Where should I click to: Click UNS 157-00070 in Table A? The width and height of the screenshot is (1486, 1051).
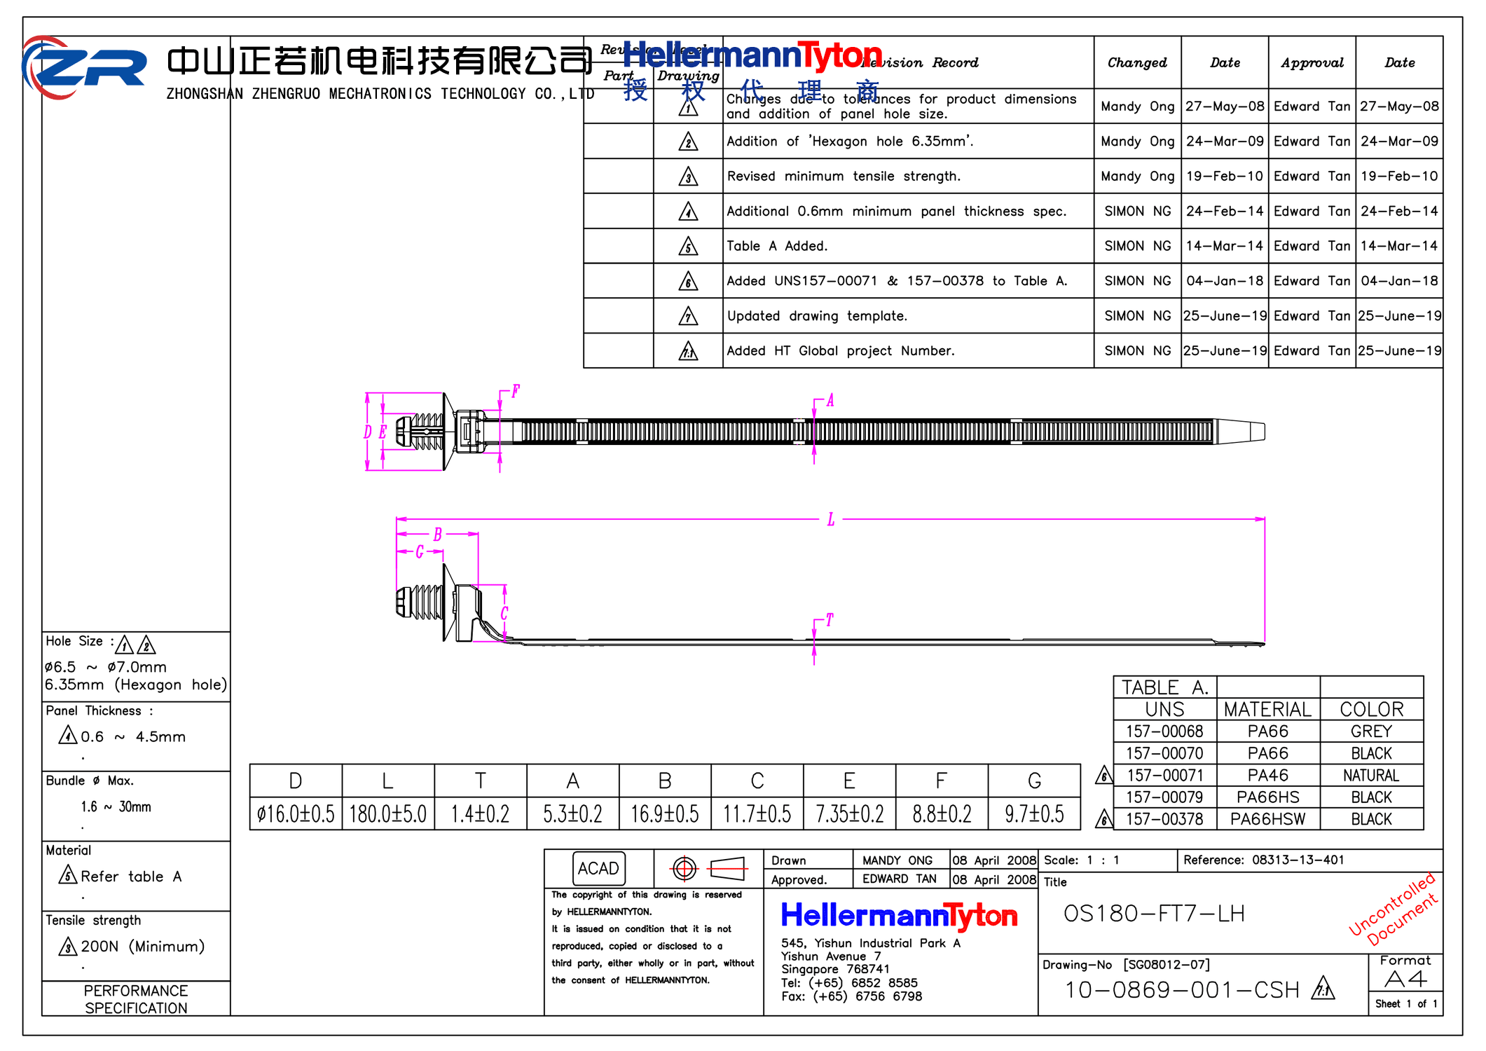point(1164,754)
